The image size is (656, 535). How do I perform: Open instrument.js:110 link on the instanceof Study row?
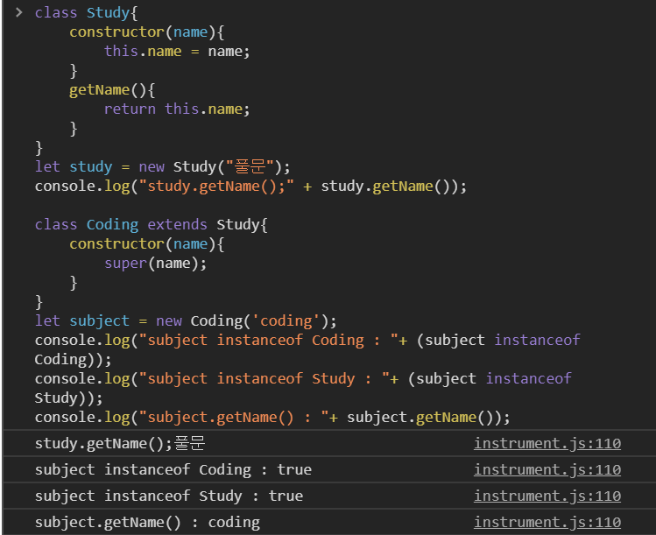[x=547, y=496]
